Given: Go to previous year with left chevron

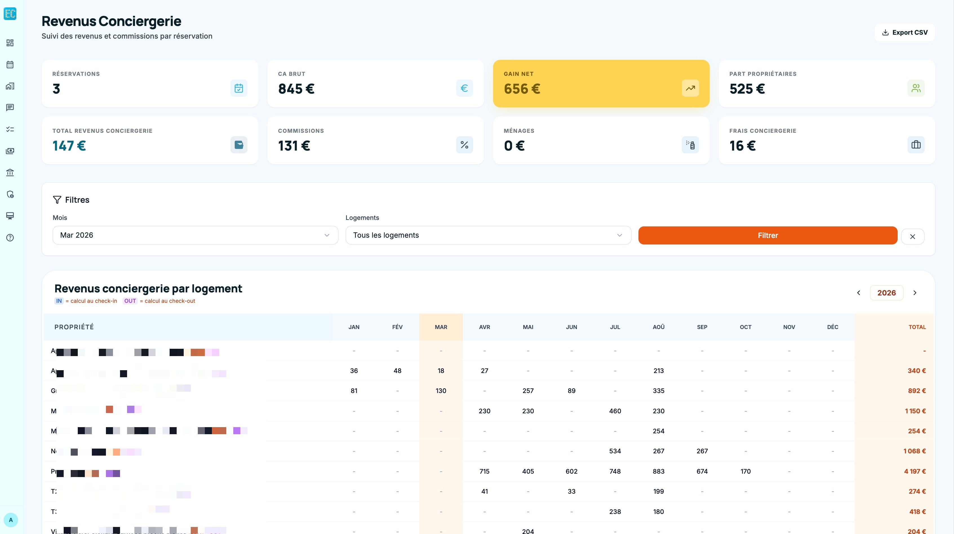Looking at the screenshot, I should tap(858, 293).
